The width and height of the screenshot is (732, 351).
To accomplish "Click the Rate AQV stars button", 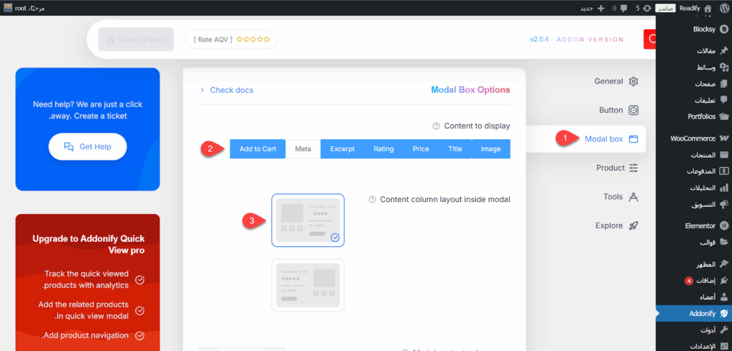I will 232,39.
